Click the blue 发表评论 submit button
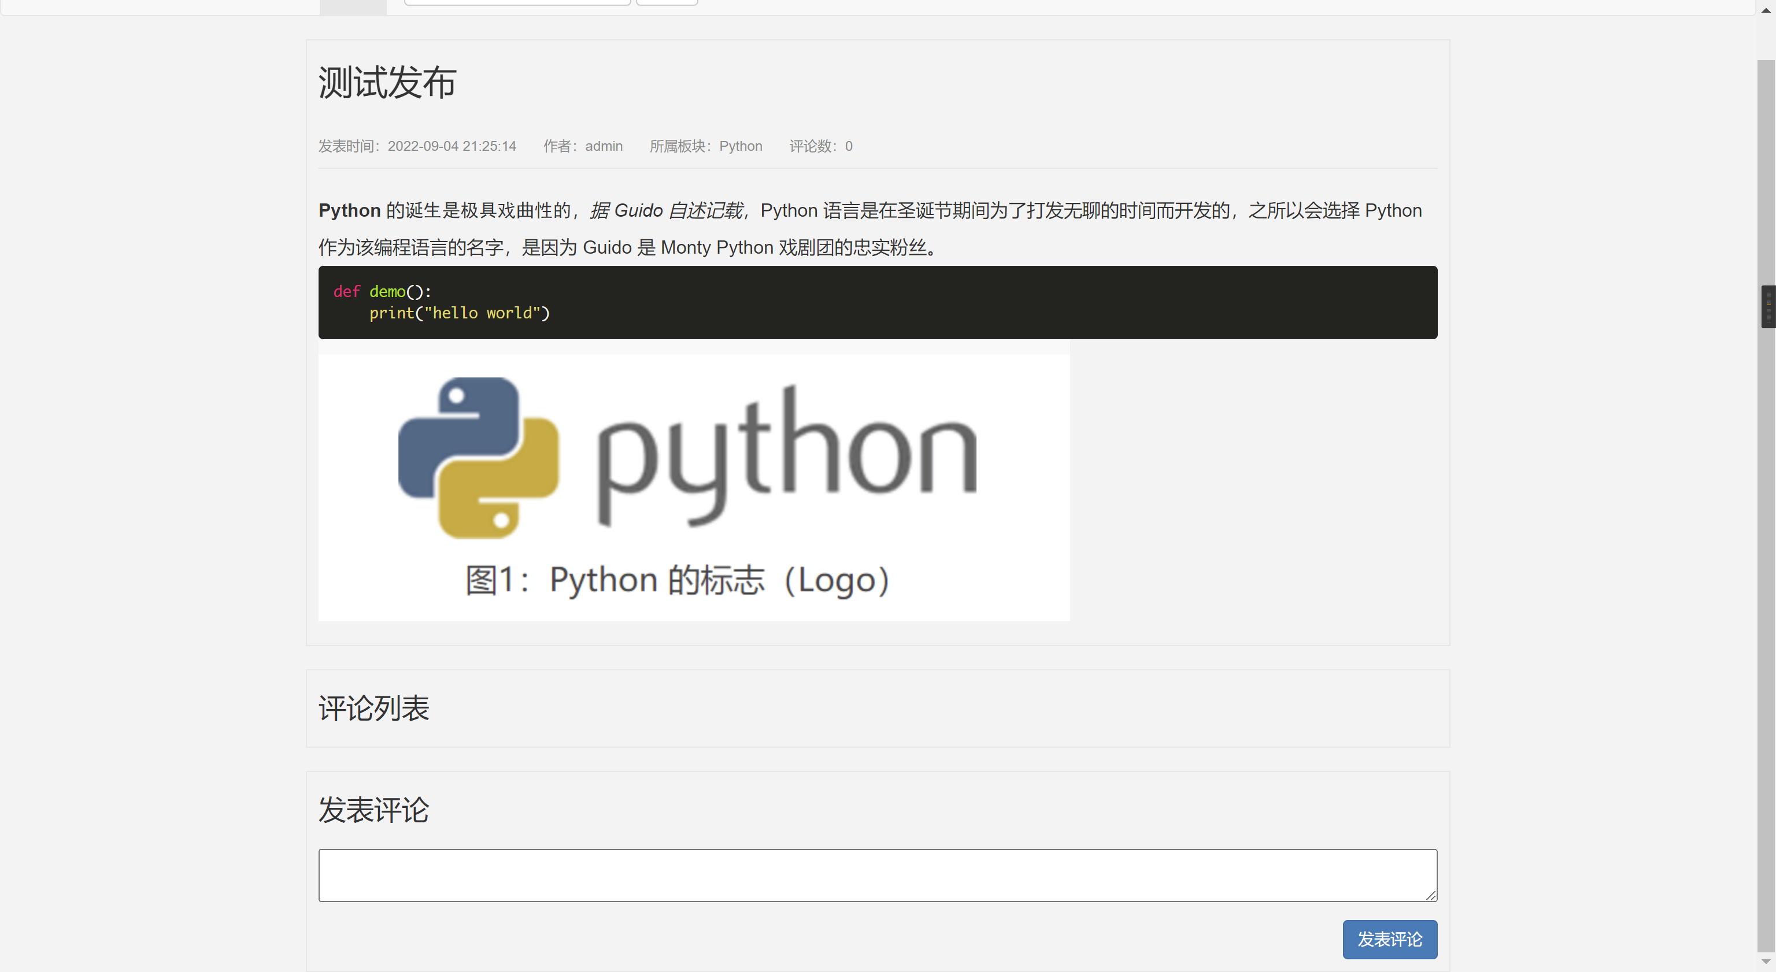This screenshot has height=972, width=1776. click(x=1389, y=939)
